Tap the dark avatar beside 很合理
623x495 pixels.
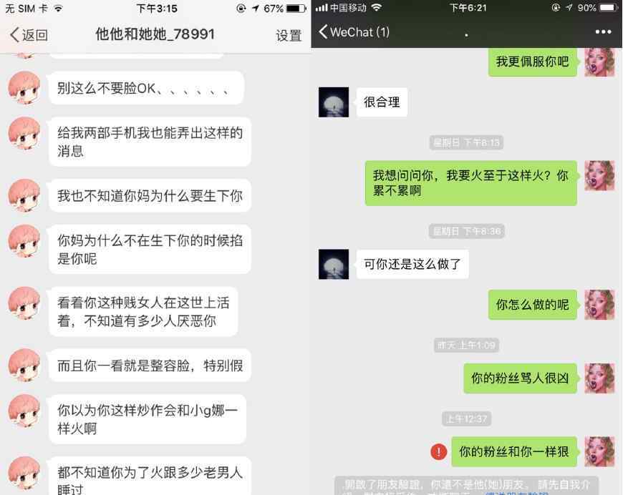click(x=334, y=102)
